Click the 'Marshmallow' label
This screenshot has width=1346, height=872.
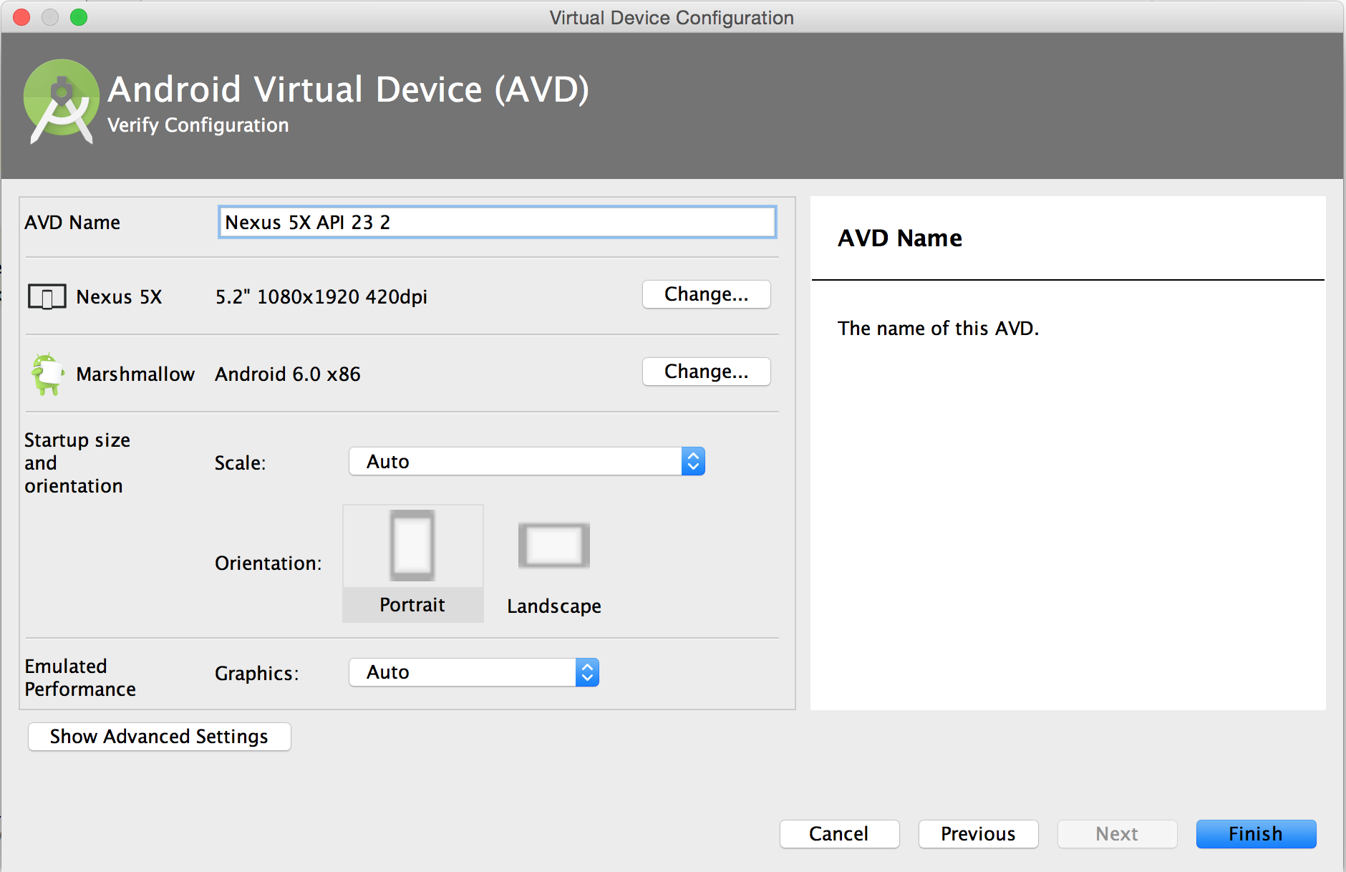tap(135, 374)
